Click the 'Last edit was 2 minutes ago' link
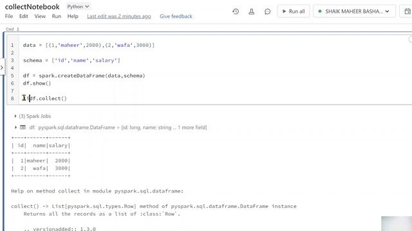412x231 pixels. point(119,16)
